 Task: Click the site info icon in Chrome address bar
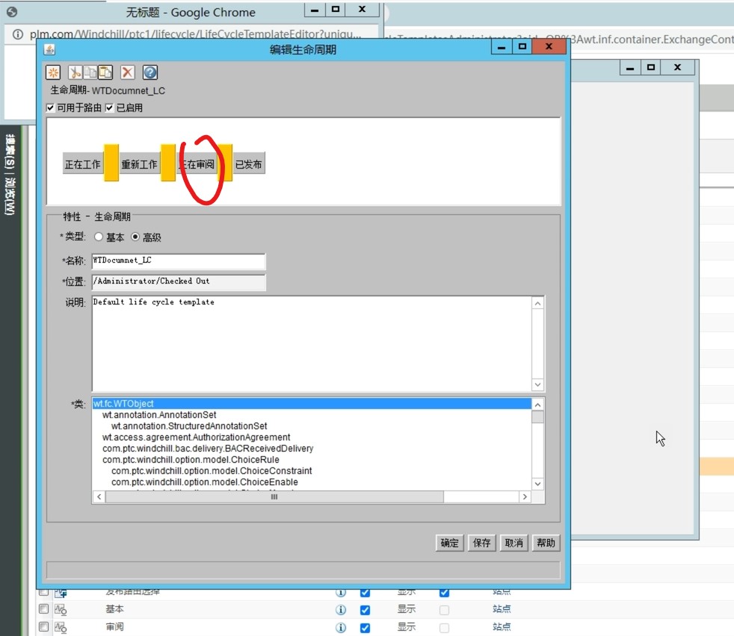point(17,34)
